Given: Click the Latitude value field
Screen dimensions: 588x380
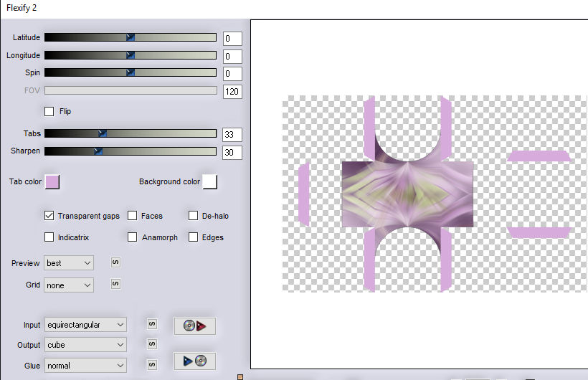Looking at the screenshot, I should pos(232,39).
